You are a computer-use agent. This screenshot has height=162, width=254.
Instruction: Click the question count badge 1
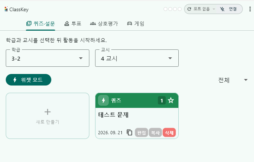click(162, 101)
